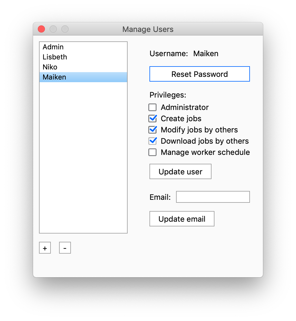296x321 pixels.
Task: Select Lisbeth in the user list
Action: [x=55, y=57]
